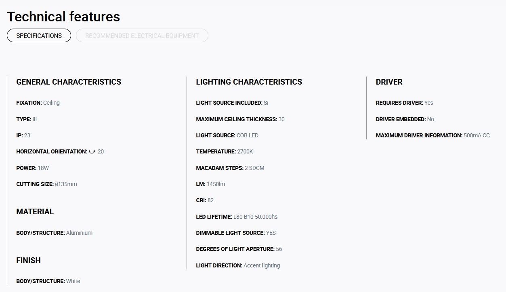Open the Specifications tab
Viewport: 506px width, 292px height.
(x=39, y=35)
